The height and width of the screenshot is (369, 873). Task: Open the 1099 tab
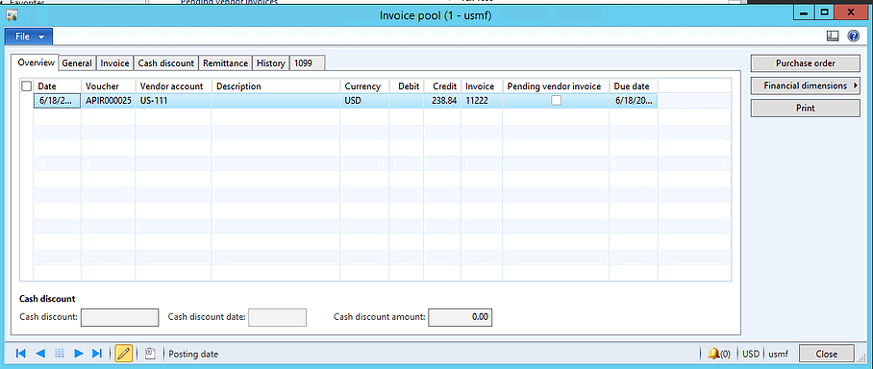pyautogui.click(x=308, y=63)
